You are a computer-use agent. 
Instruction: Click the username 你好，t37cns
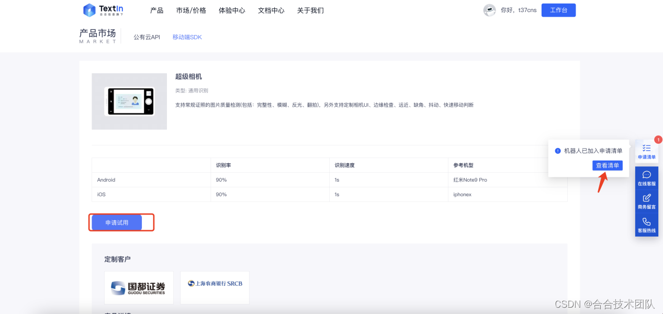[x=519, y=10]
